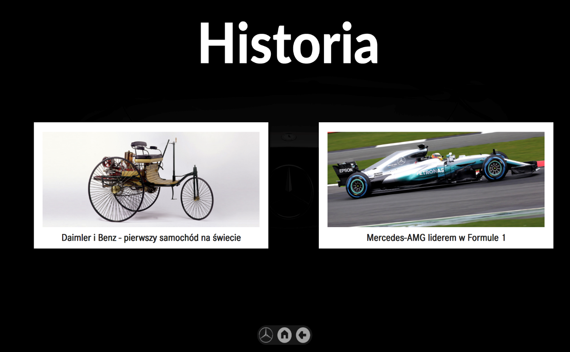570x352 pixels.
Task: Select the Formula 1 race car photo
Action: 436,179
